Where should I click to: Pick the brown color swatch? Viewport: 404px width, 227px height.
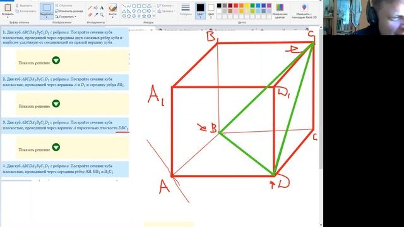pyautogui.click(x=230, y=11)
